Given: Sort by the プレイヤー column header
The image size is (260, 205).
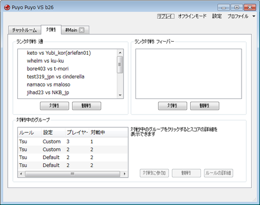Looking at the screenshot, I should [77, 133].
